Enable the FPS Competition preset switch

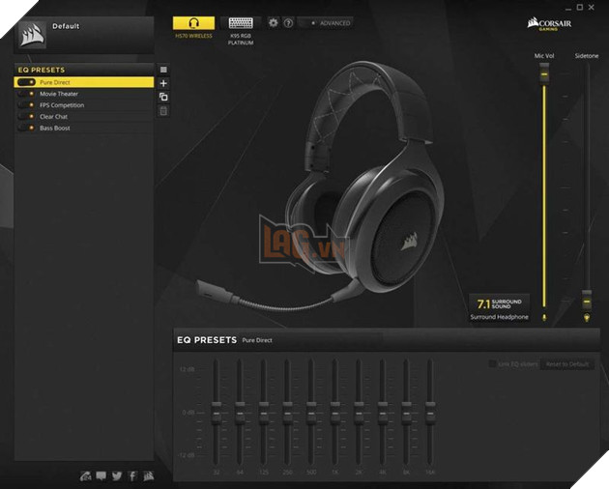coord(27,105)
